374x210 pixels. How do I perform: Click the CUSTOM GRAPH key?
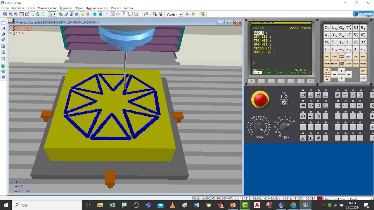pyautogui.click(x=342, y=64)
